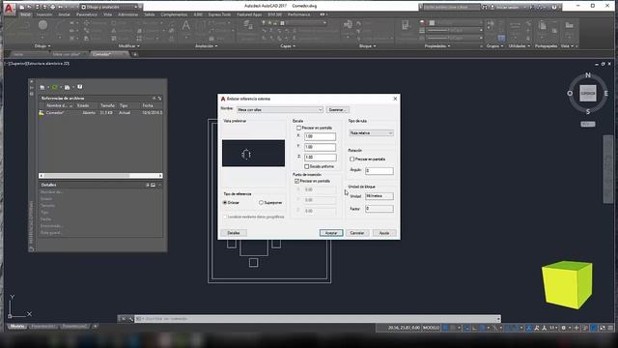Screen dimensions: 618x348
Task: Click the match properties icon in Propiedades
Action: (x=406, y=26)
